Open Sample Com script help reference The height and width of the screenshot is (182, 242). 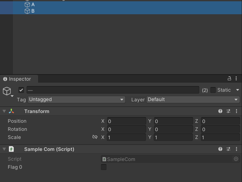pos(220,149)
